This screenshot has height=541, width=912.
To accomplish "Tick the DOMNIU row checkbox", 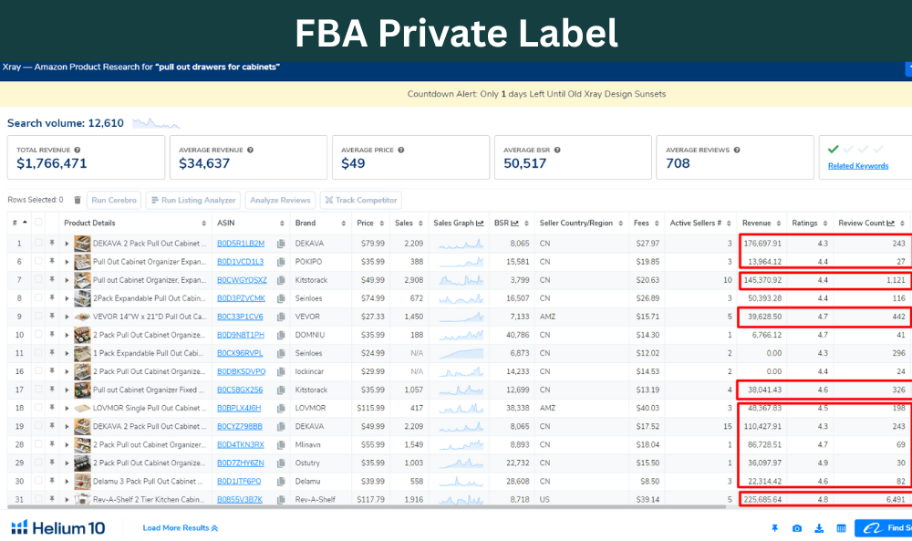I will [38, 335].
